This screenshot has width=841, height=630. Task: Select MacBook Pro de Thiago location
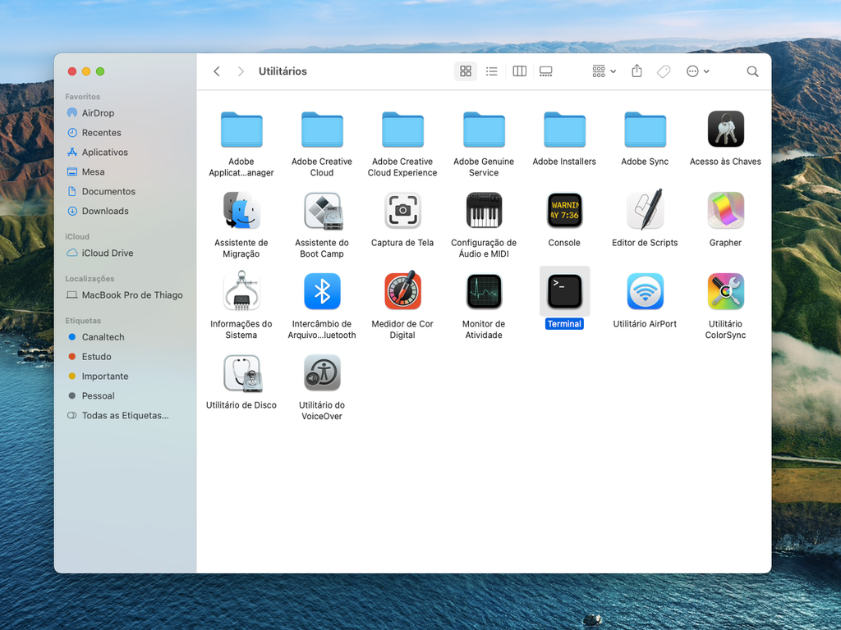click(126, 295)
